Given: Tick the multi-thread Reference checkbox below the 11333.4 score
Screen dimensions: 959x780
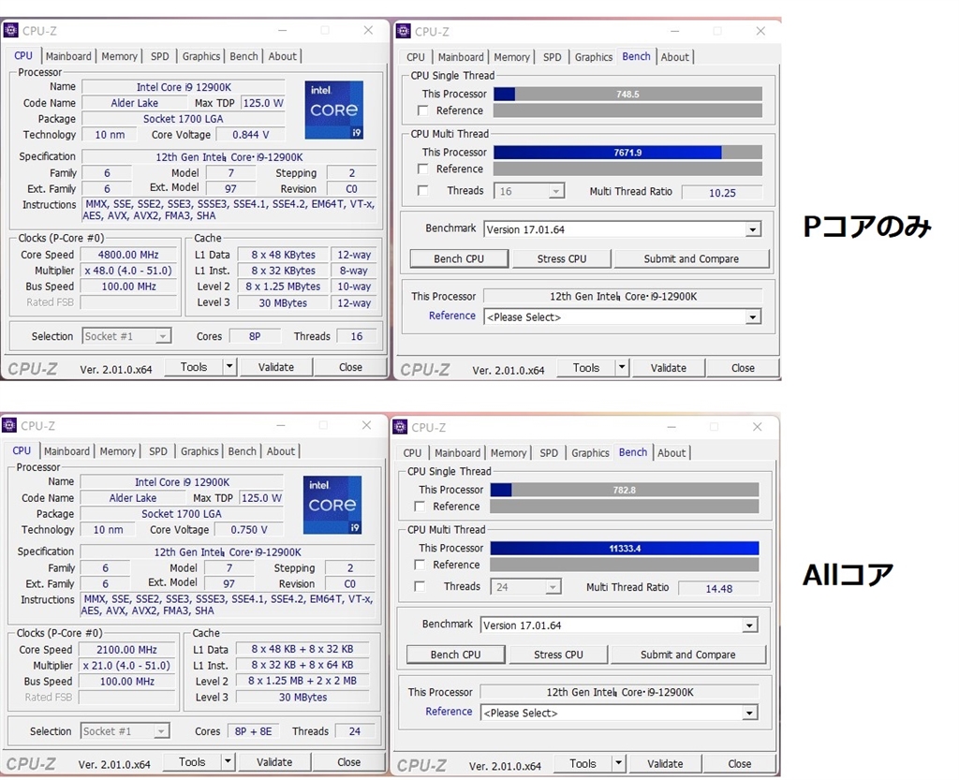Looking at the screenshot, I should (420, 565).
